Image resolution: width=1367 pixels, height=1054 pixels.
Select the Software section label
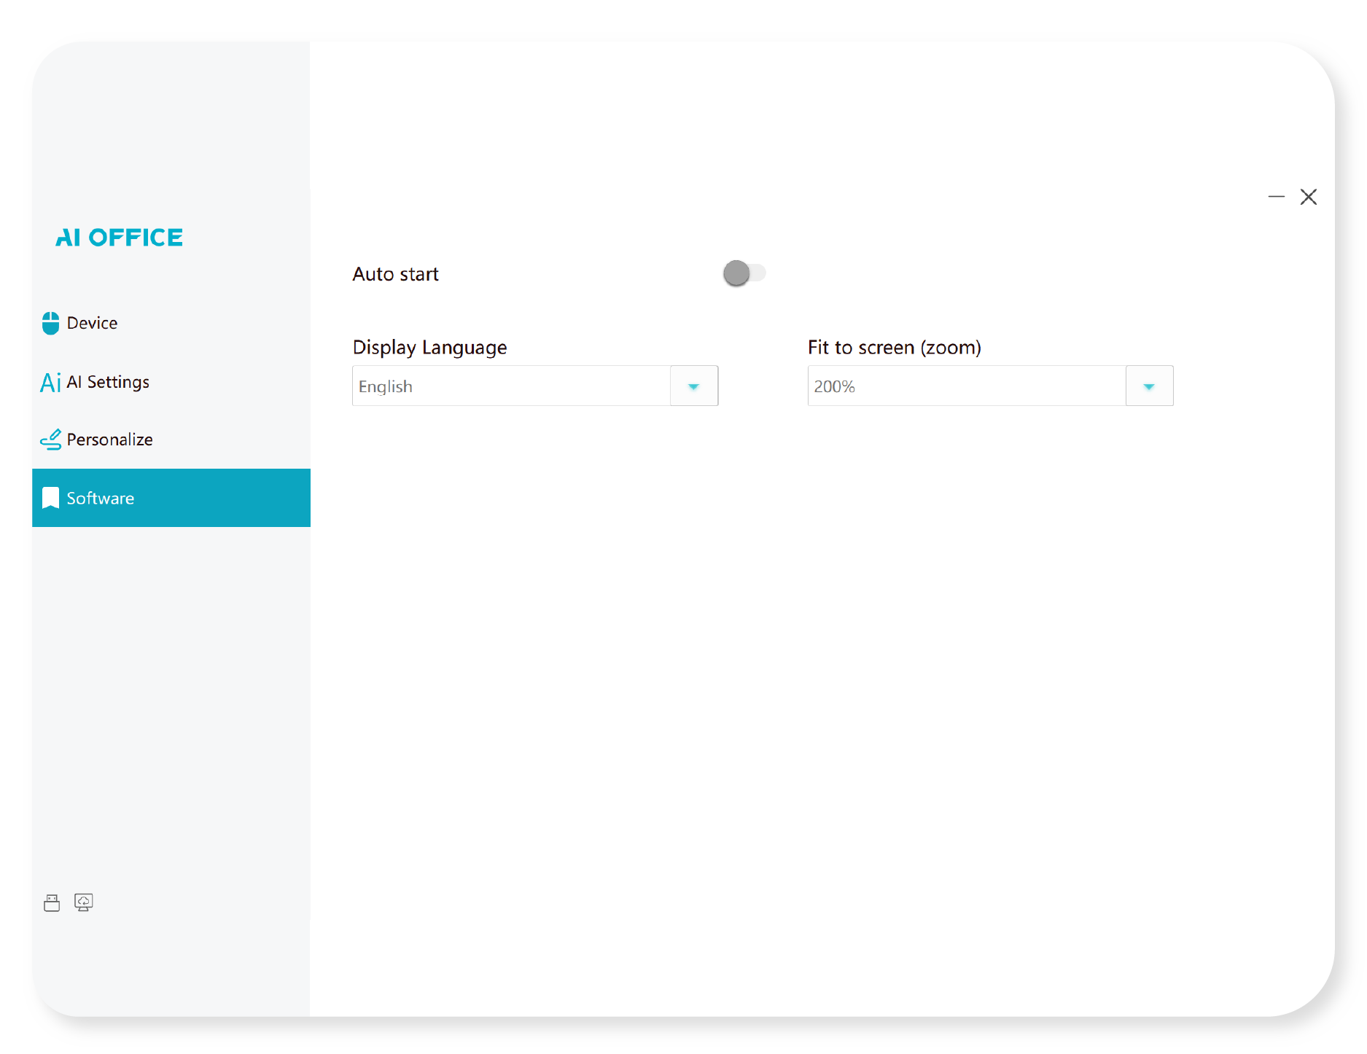click(x=101, y=499)
